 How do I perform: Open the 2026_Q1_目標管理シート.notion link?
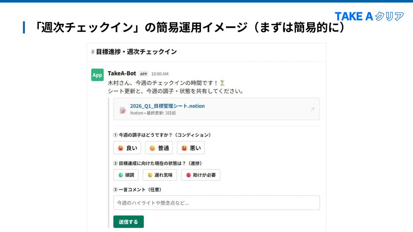tap(167, 106)
